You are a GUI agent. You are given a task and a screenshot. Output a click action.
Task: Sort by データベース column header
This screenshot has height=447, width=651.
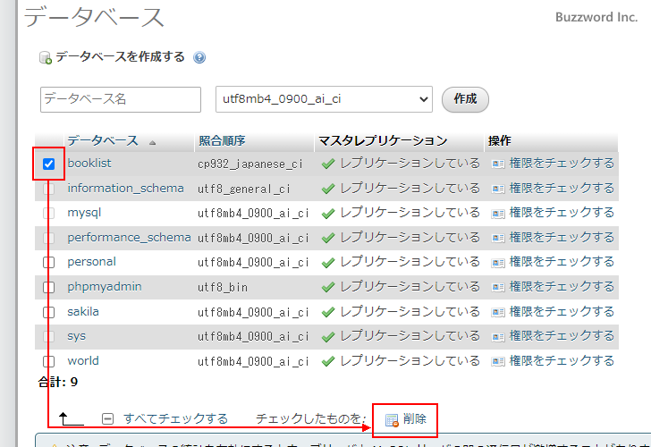coord(103,140)
